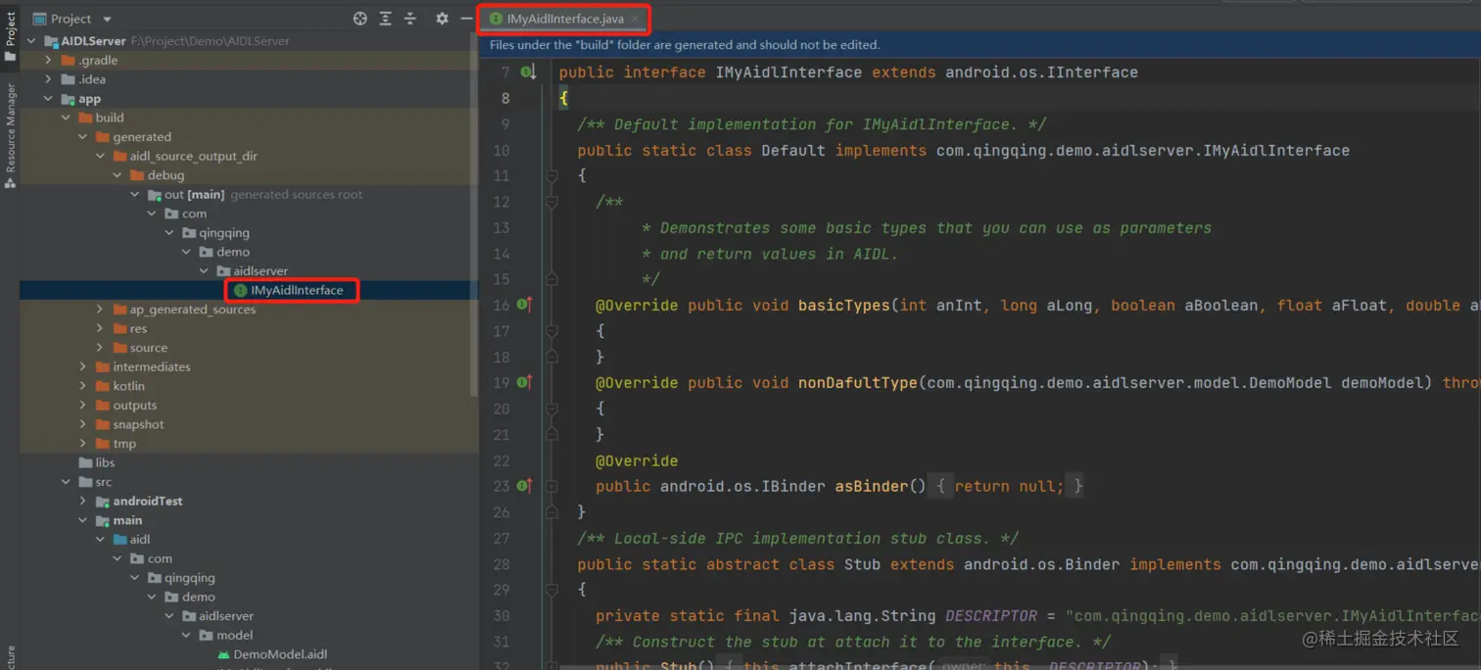1481x670 pixels.
Task: Click the override gutter icon on line 23
Action: click(525, 486)
